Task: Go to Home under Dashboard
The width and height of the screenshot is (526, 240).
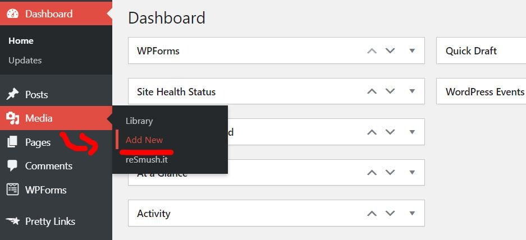Action: coord(21,41)
